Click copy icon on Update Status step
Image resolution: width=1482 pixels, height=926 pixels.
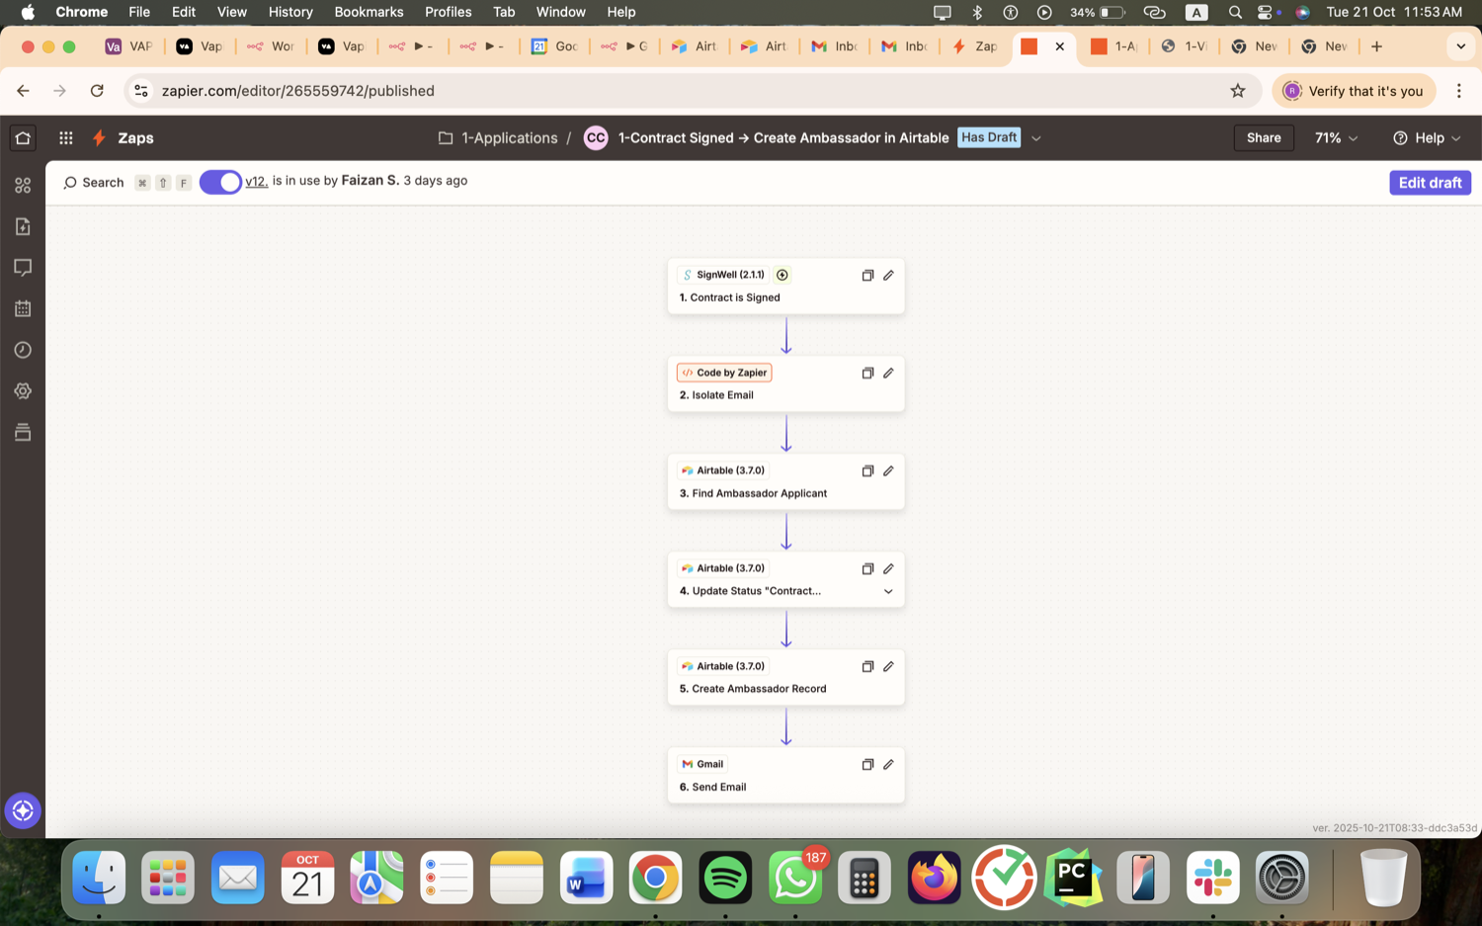[x=867, y=568]
